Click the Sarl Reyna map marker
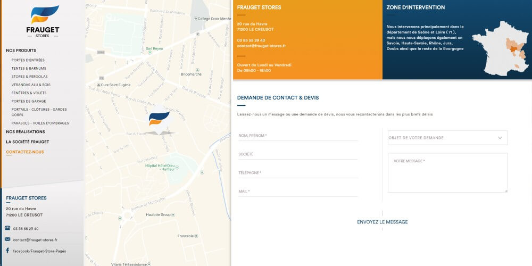532x266 pixels. pos(149,53)
